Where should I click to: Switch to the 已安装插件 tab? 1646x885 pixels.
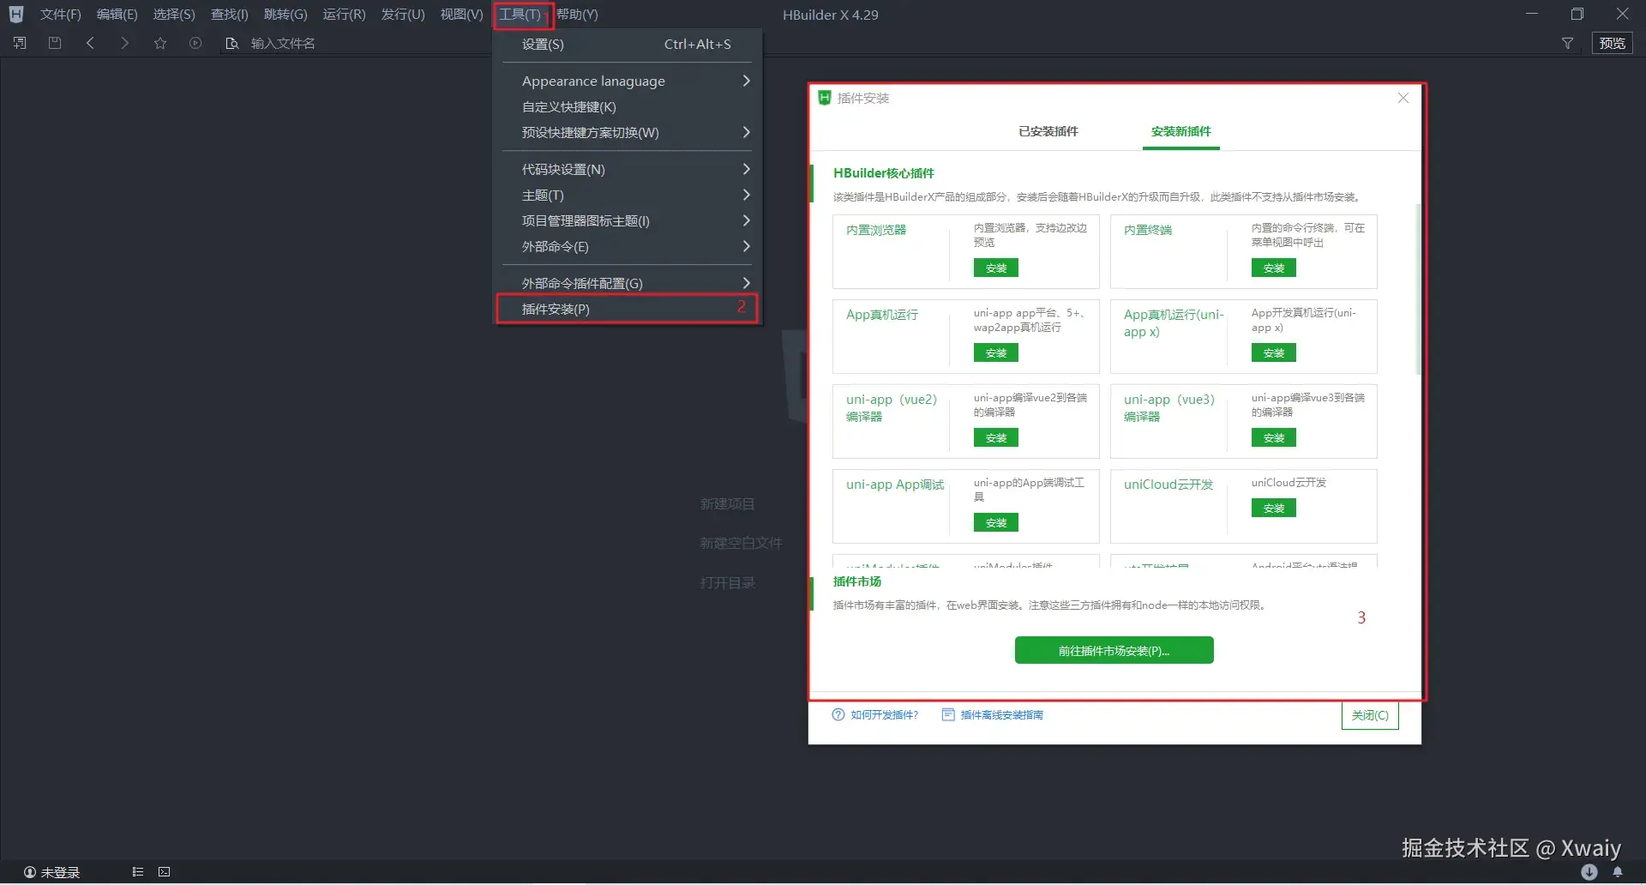click(1048, 131)
